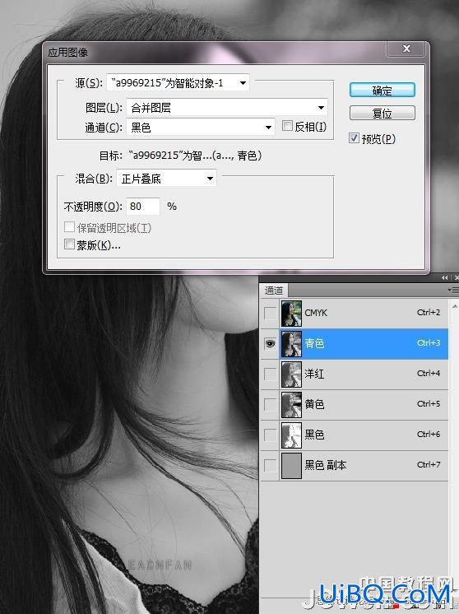
Task: Show the 黄色 channel visibility
Action: click(270, 404)
